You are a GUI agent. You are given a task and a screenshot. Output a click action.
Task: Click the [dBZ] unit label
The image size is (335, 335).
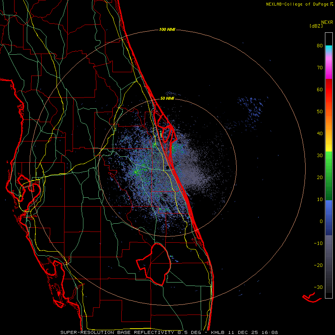click(316, 26)
